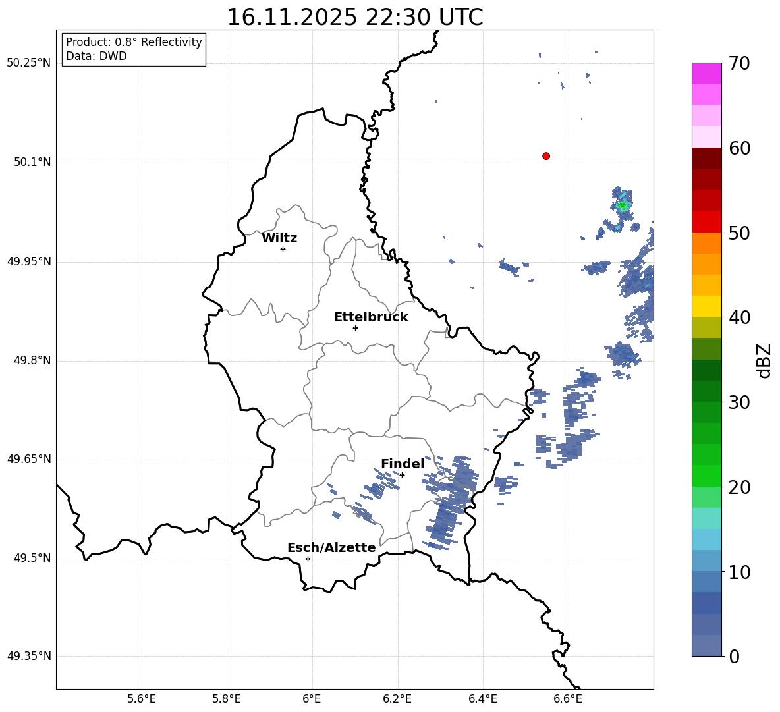Click the 'Data: DWD' text
The image size is (780, 712).
(x=96, y=56)
